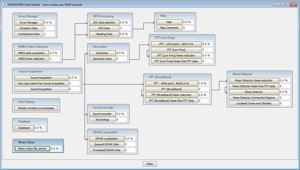
Task: Click the DIFAR Localisation process button
Action: (107, 139)
